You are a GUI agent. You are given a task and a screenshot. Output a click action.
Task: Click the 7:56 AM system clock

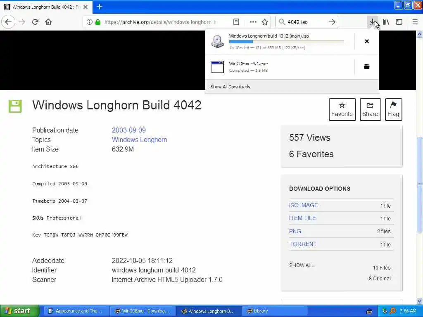pyautogui.click(x=408, y=311)
